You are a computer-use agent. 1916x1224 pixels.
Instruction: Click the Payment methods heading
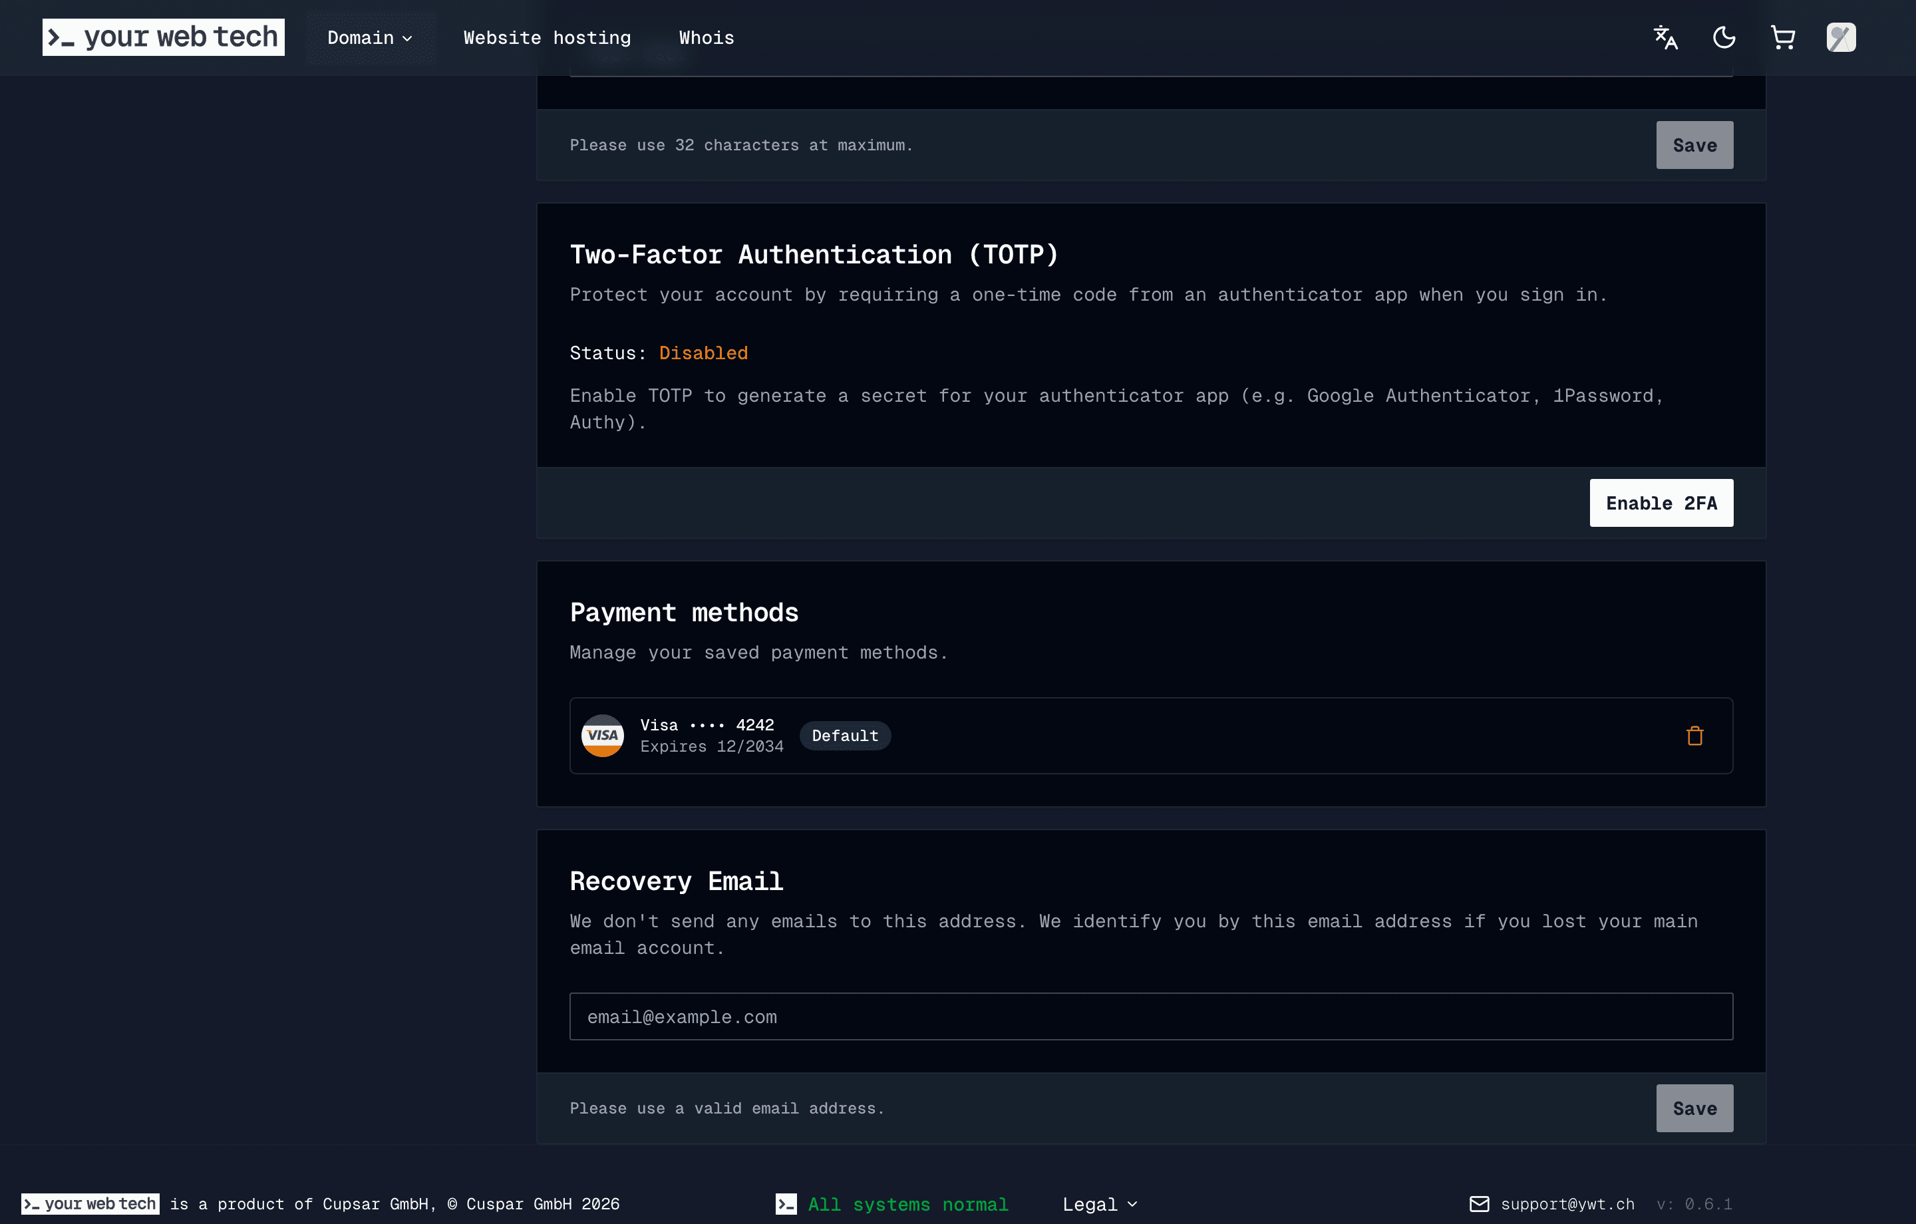[x=683, y=613]
